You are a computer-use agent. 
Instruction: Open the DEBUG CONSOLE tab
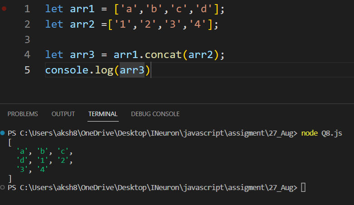[x=155, y=114]
